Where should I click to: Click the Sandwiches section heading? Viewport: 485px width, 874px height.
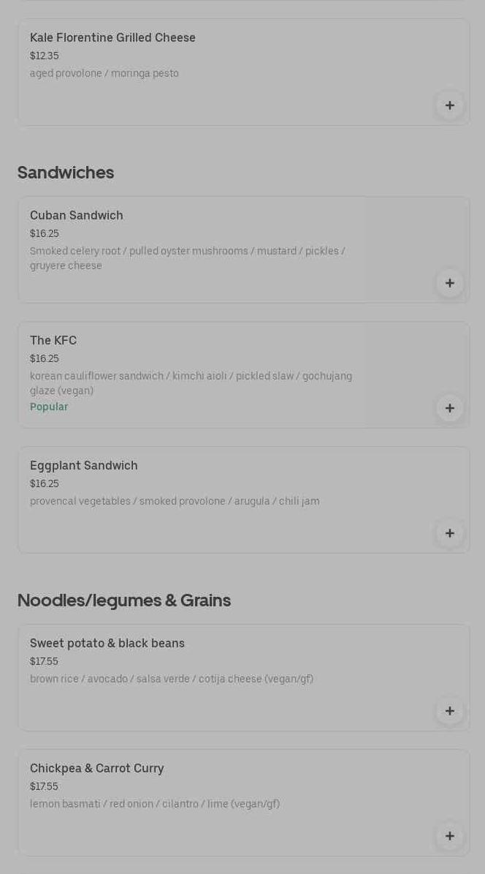click(x=66, y=173)
